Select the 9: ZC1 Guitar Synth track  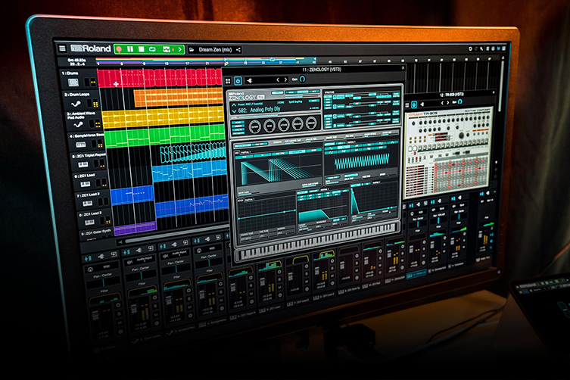(x=95, y=232)
